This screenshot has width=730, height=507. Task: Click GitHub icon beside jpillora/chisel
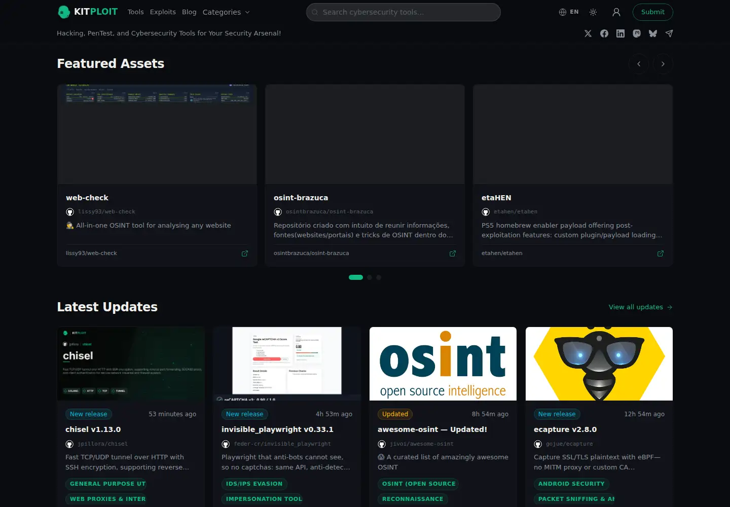click(x=69, y=444)
